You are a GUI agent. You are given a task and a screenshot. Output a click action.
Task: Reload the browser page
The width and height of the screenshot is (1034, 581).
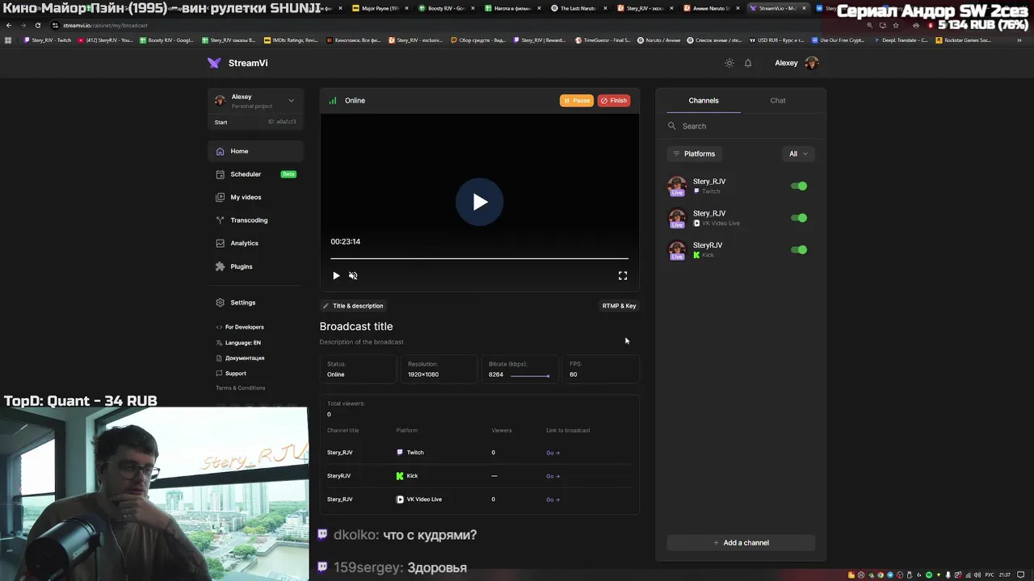(37, 25)
